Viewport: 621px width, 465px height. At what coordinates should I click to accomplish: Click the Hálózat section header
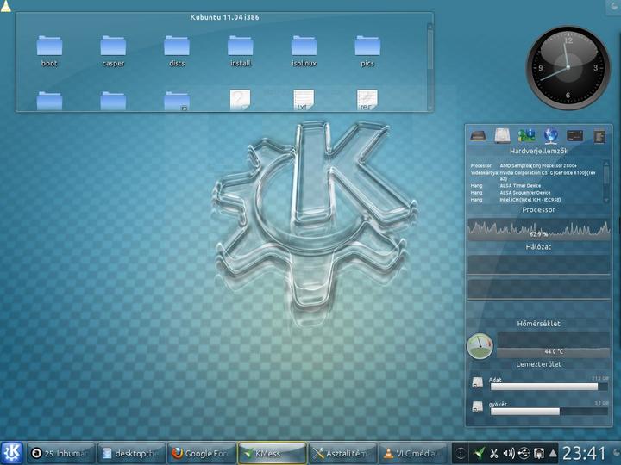click(538, 247)
